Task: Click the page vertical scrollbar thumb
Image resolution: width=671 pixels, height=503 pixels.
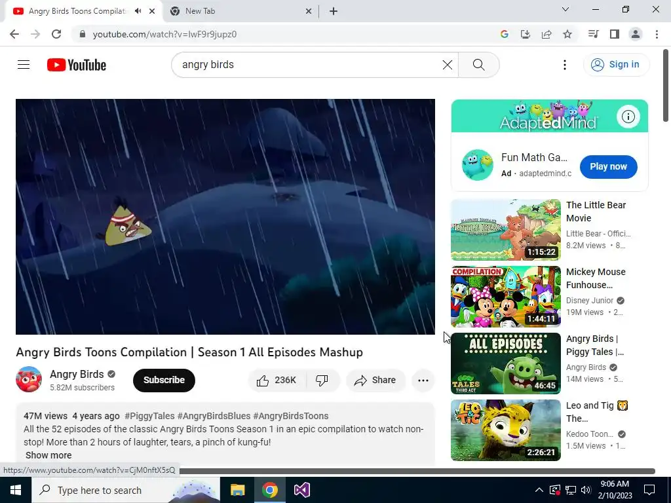Action: point(666,85)
